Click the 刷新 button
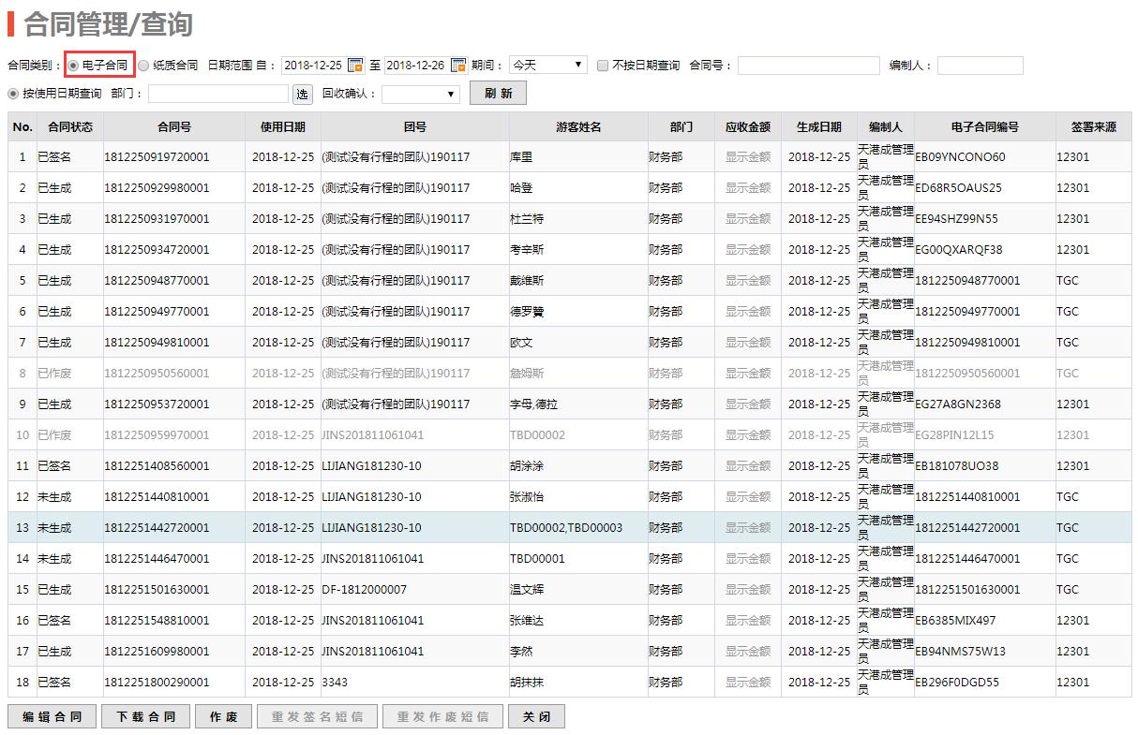The image size is (1138, 735). click(499, 94)
